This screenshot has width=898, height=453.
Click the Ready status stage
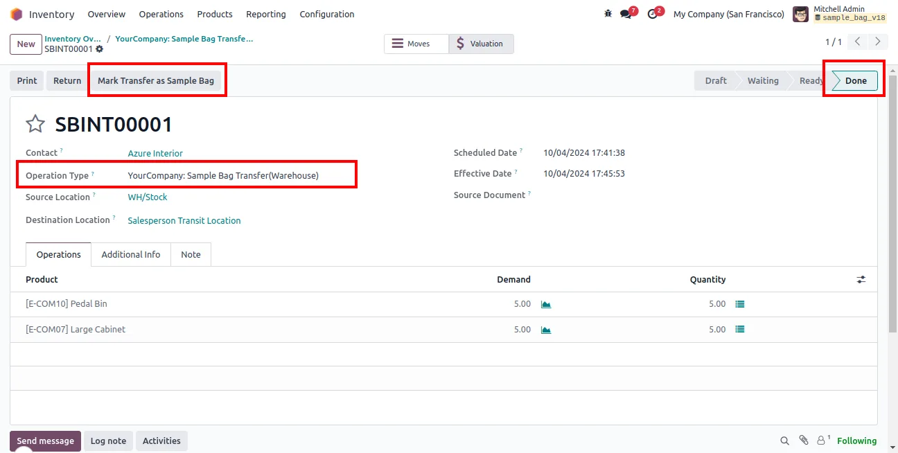[810, 81]
